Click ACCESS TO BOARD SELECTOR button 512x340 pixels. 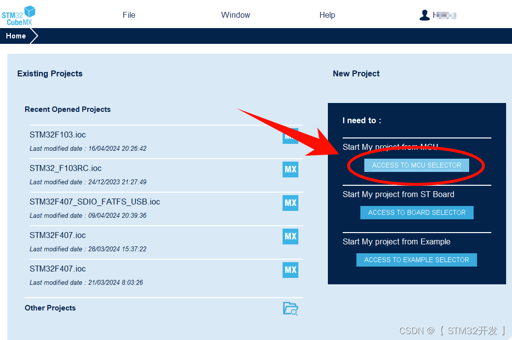[x=416, y=212]
